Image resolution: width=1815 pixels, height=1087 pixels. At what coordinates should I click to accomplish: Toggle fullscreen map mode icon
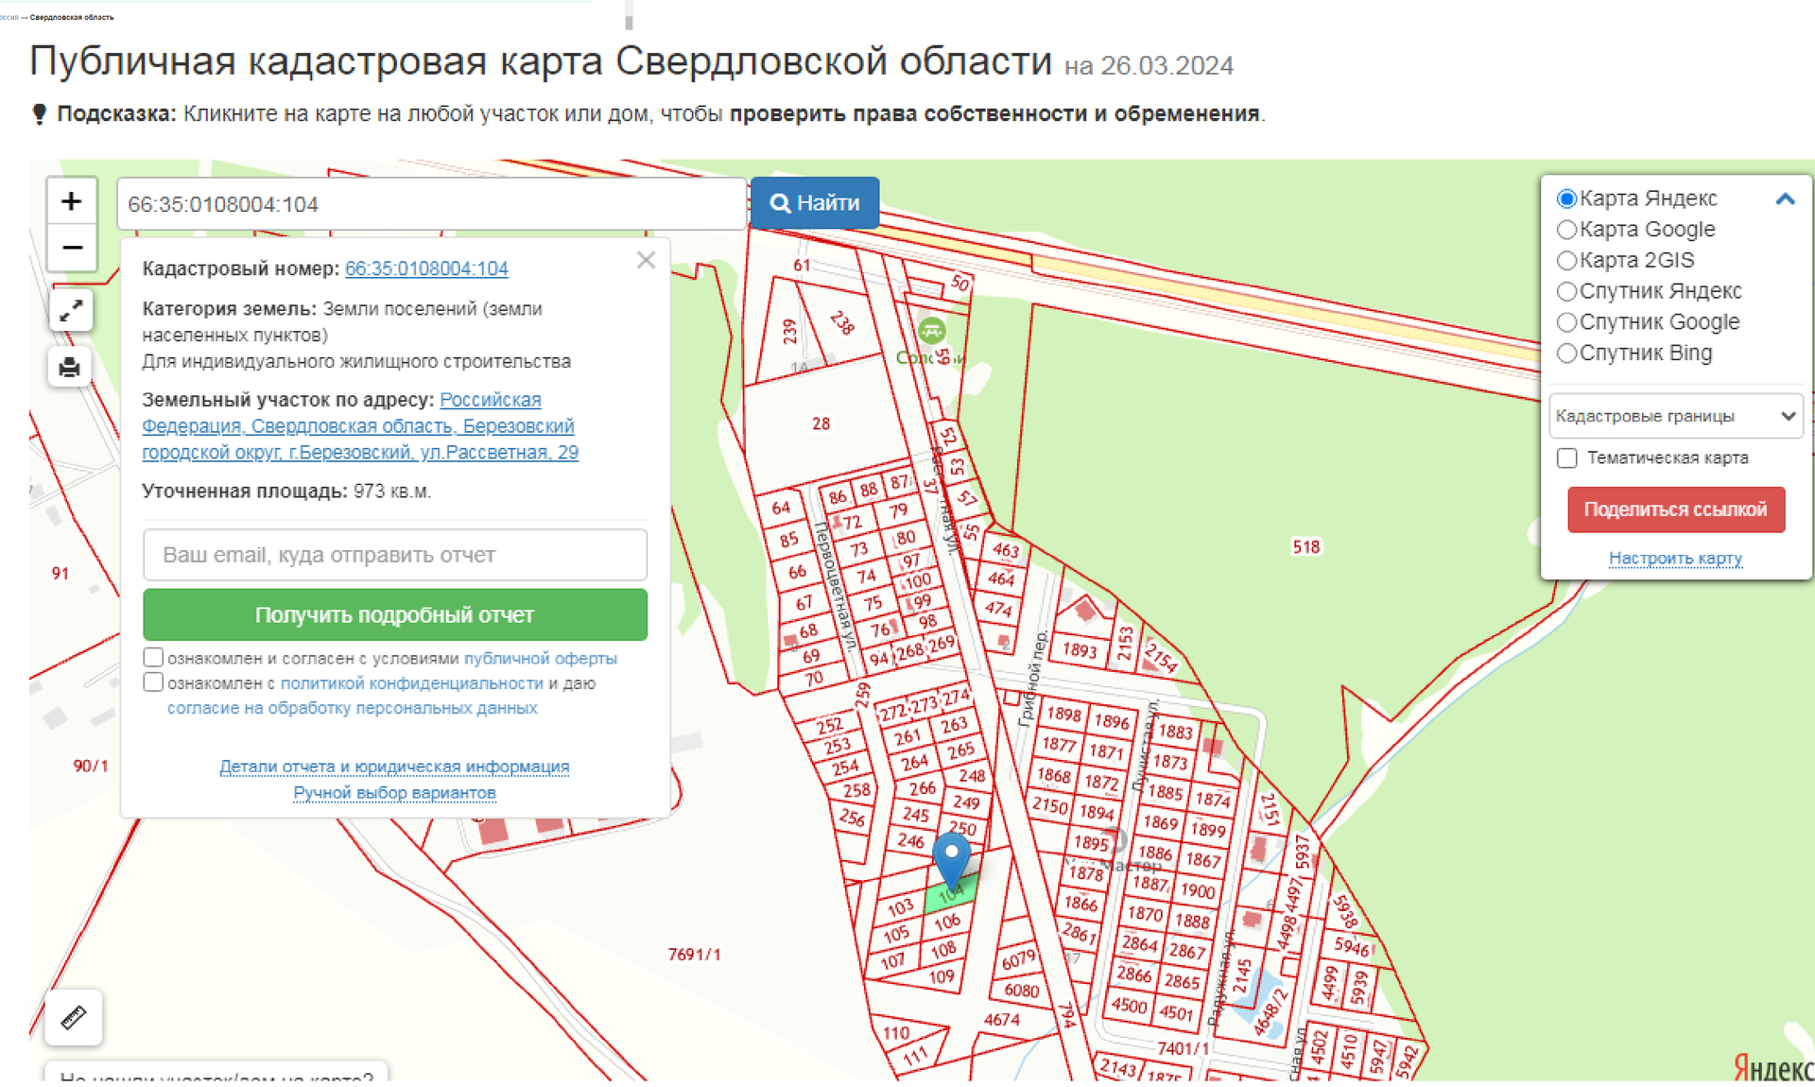[71, 310]
